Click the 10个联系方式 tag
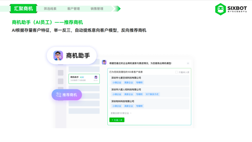The width and height of the screenshot is (252, 142). 152,94
